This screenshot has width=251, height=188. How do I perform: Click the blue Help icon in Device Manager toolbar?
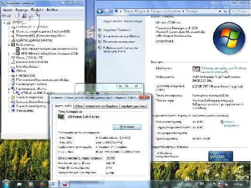[x=24, y=16]
